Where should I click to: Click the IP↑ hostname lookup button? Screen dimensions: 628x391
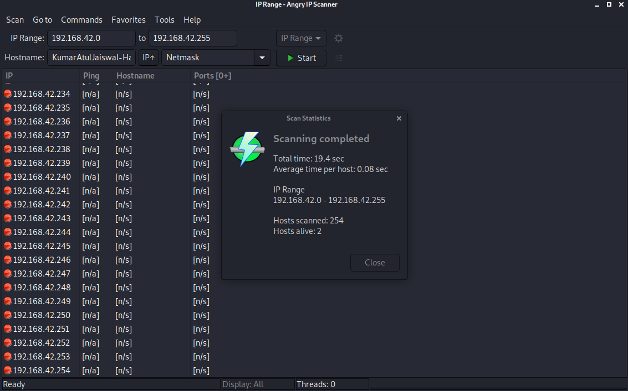[148, 57]
